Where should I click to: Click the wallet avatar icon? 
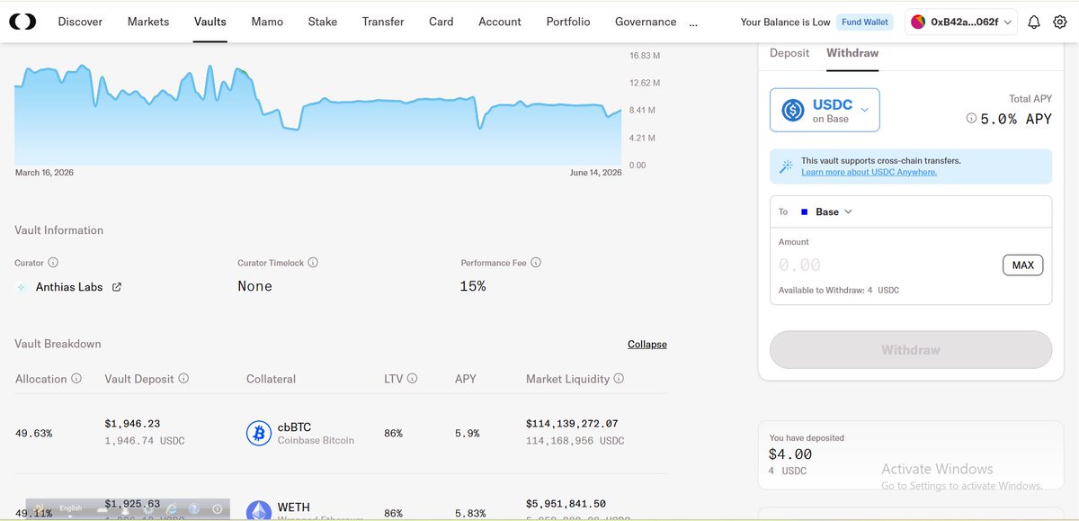point(918,22)
